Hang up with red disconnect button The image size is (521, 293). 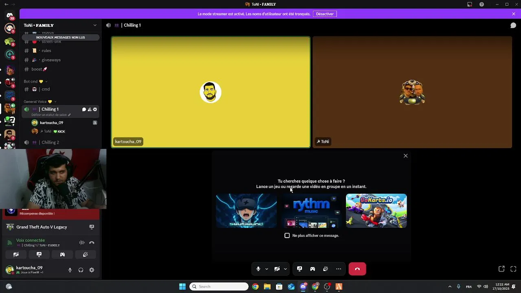click(x=357, y=269)
